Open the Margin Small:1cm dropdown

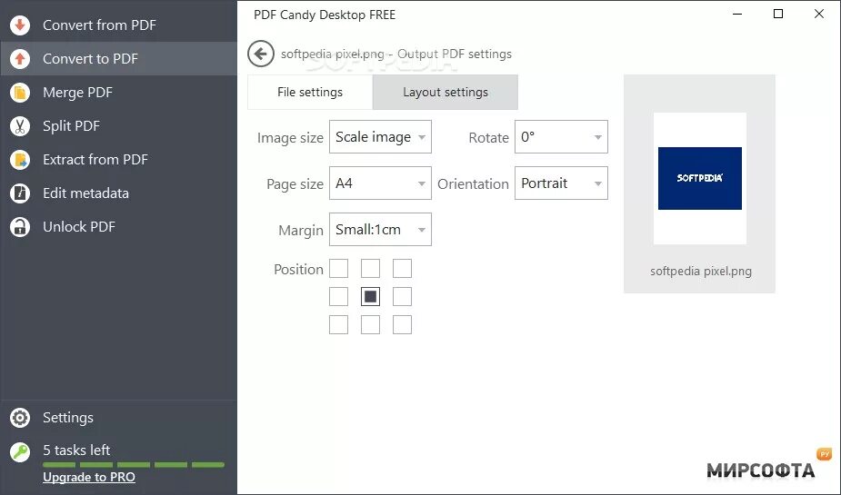[380, 229]
